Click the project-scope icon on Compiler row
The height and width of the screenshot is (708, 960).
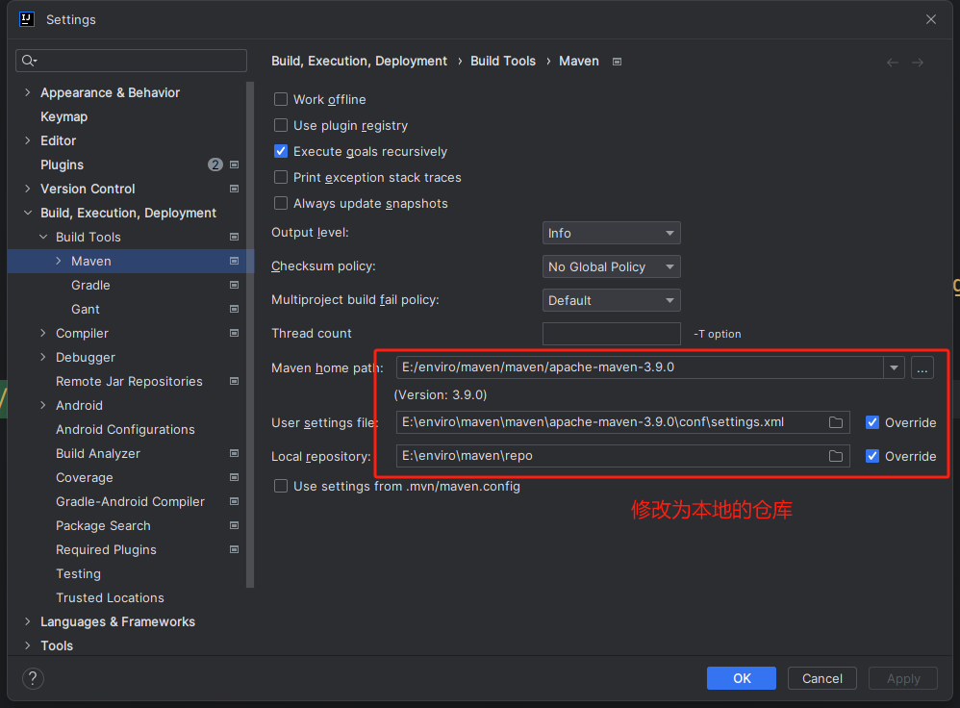coord(234,333)
